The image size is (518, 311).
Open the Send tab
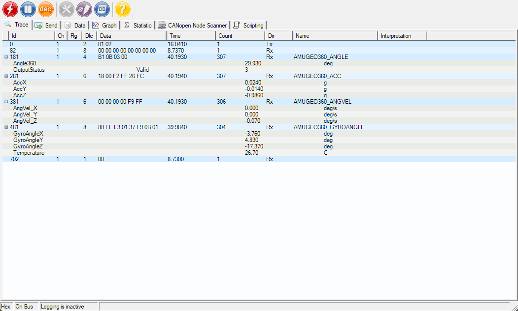coord(46,26)
